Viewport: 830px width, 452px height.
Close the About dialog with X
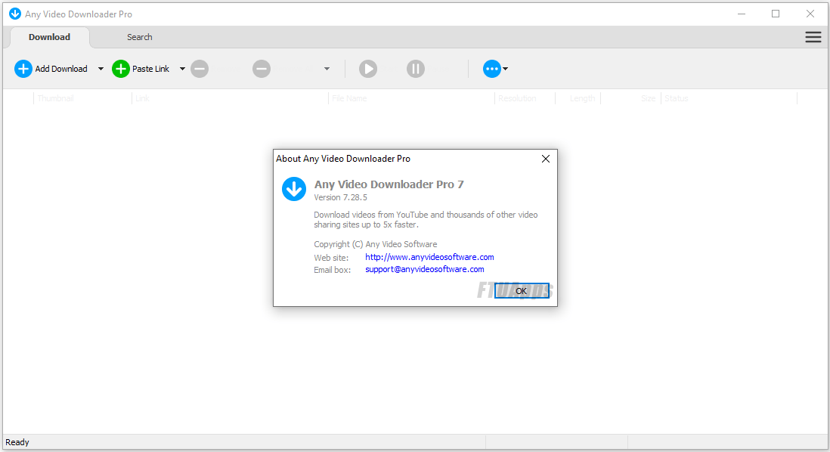[546, 159]
